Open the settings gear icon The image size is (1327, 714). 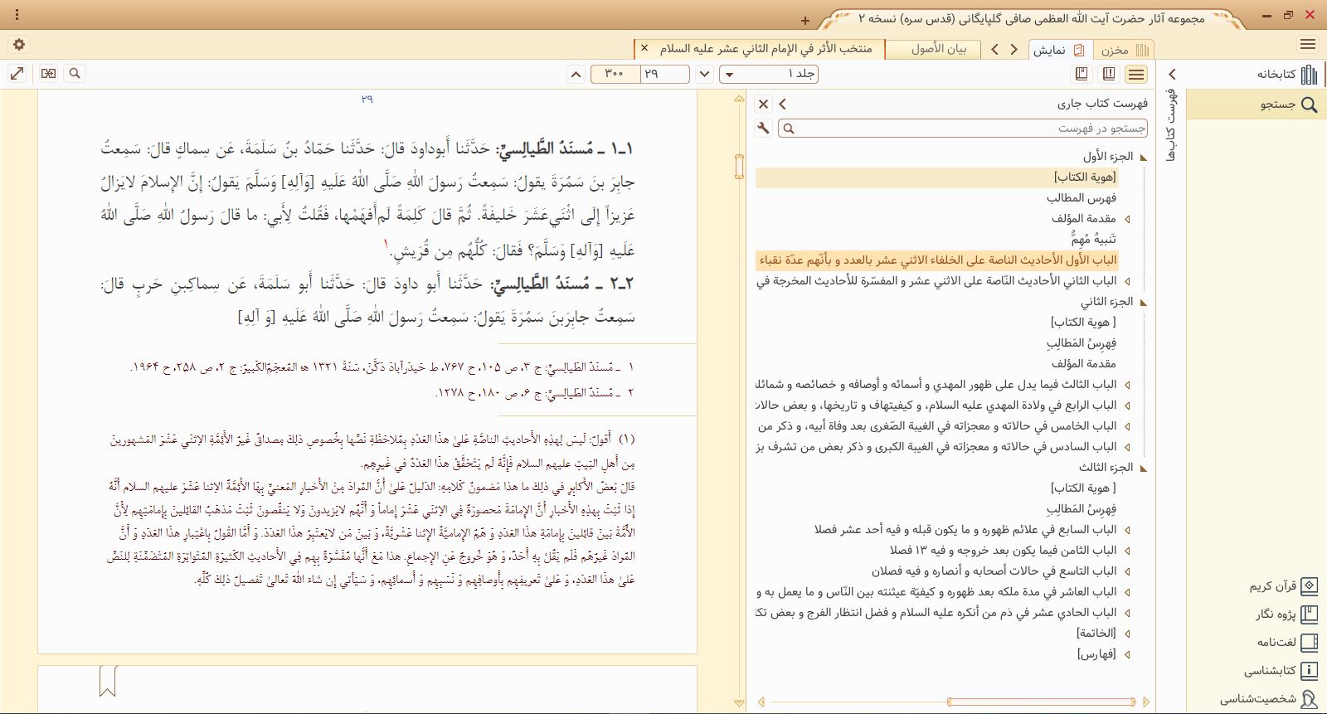click(19, 45)
